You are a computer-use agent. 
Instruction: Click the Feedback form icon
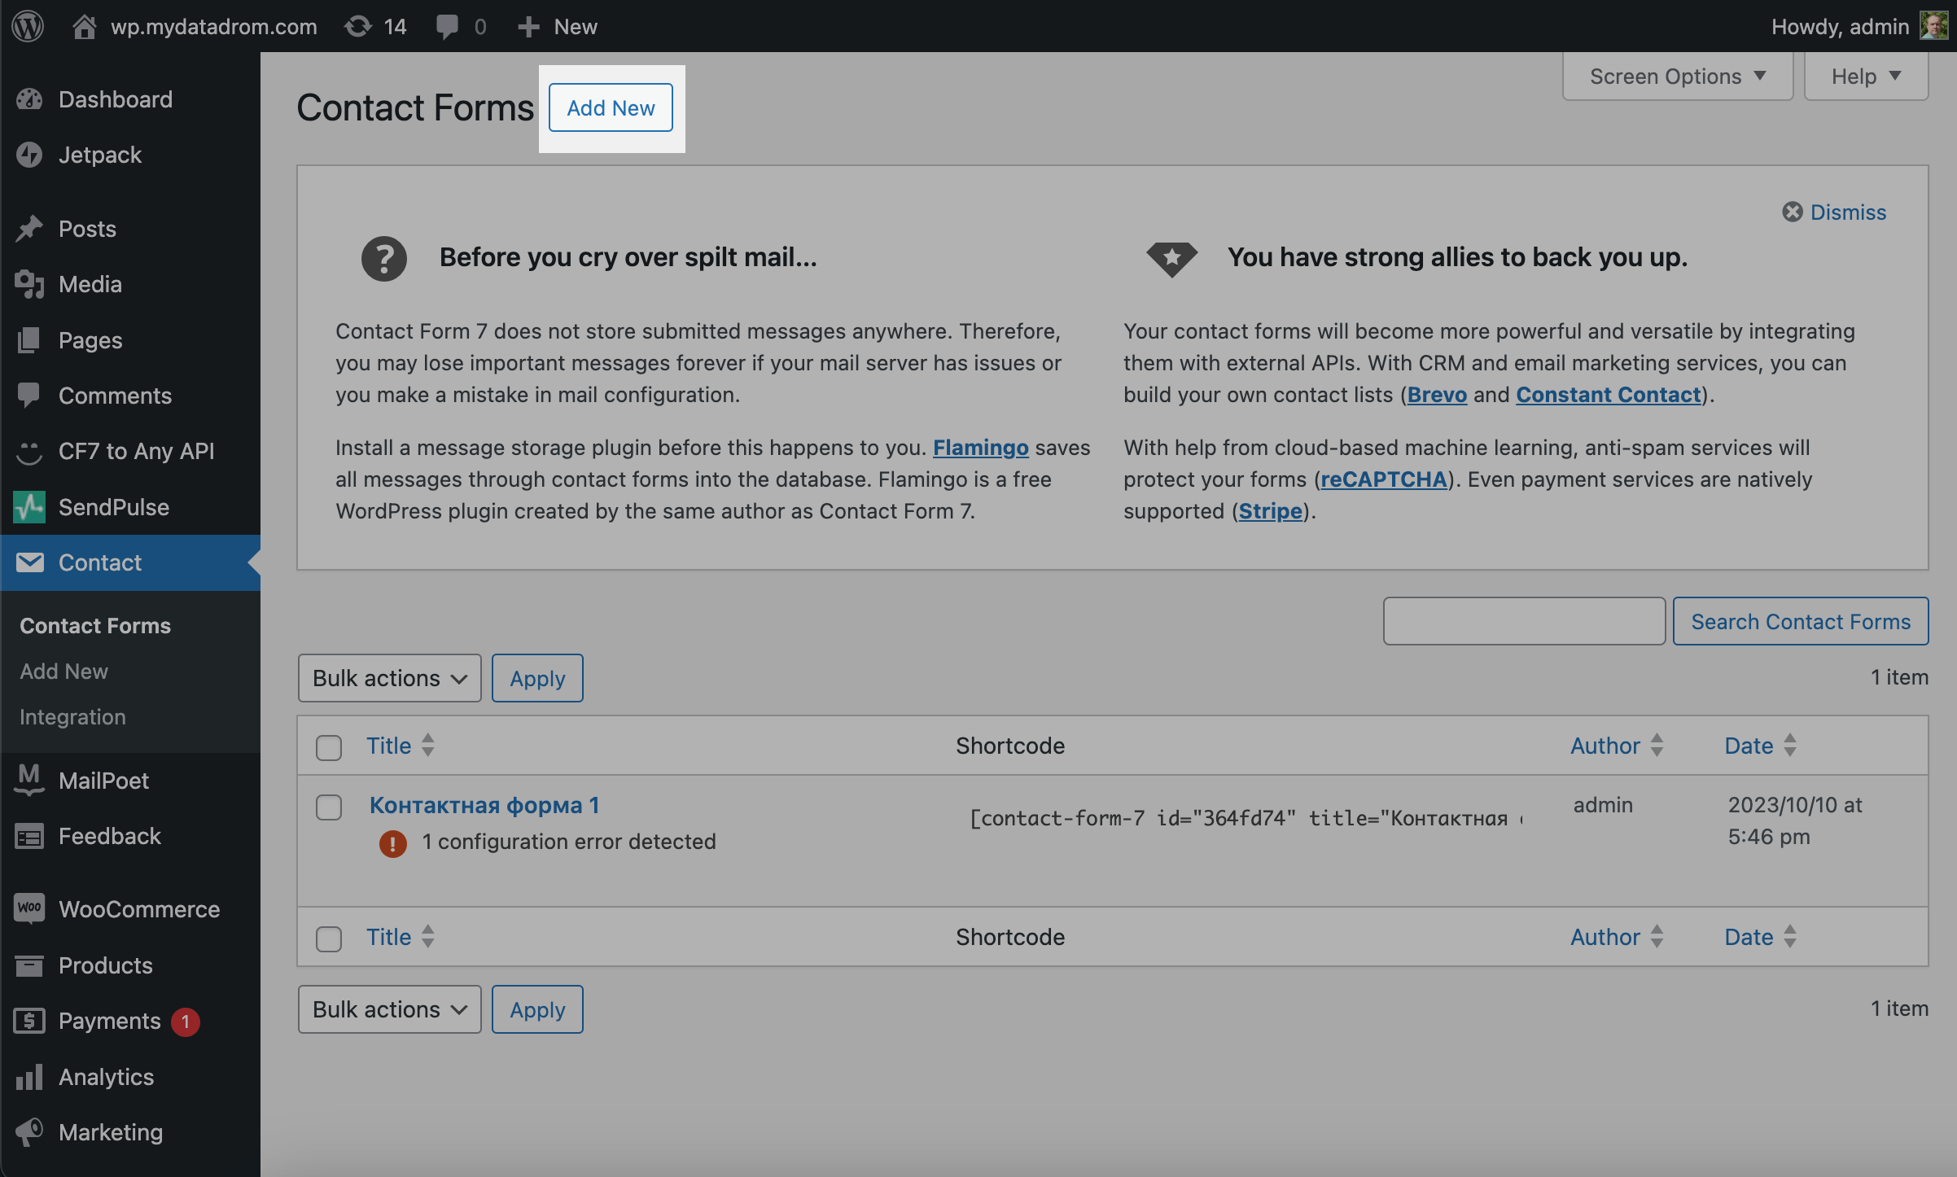click(29, 836)
